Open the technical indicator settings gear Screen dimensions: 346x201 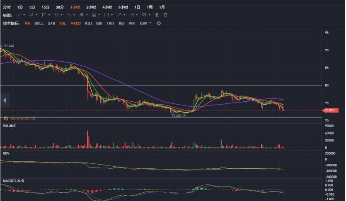point(159,24)
